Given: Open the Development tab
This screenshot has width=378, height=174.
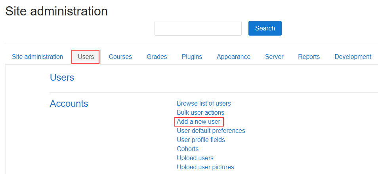Looking at the screenshot, I should 353,57.
